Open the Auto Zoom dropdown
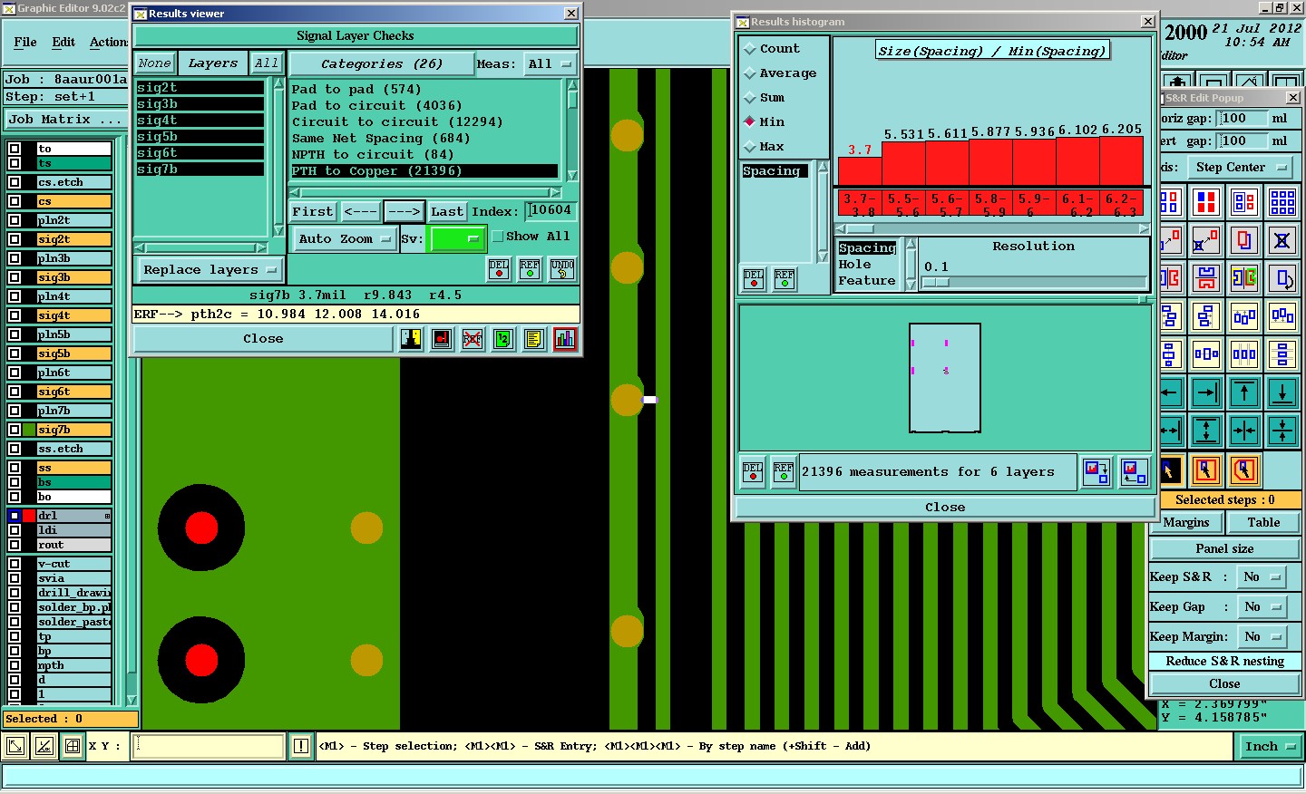The image size is (1306, 794). coord(345,239)
